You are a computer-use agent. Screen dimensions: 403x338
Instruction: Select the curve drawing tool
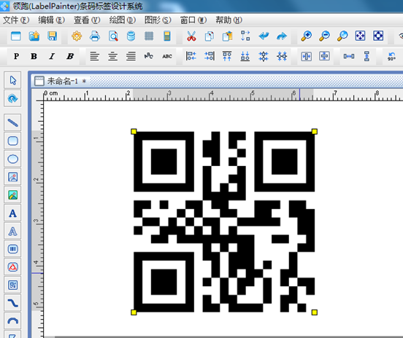(x=12, y=303)
